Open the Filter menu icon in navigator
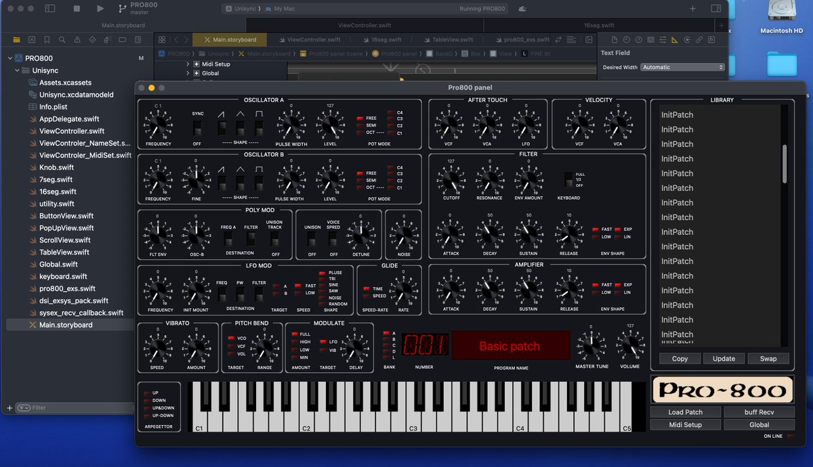The width and height of the screenshot is (813, 467). [x=24, y=408]
